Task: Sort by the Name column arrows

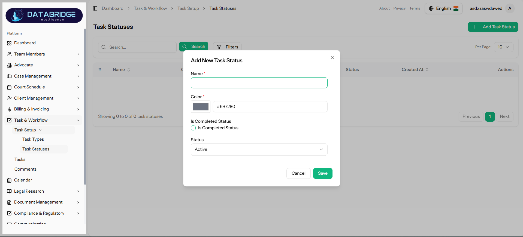Action: [x=129, y=70]
